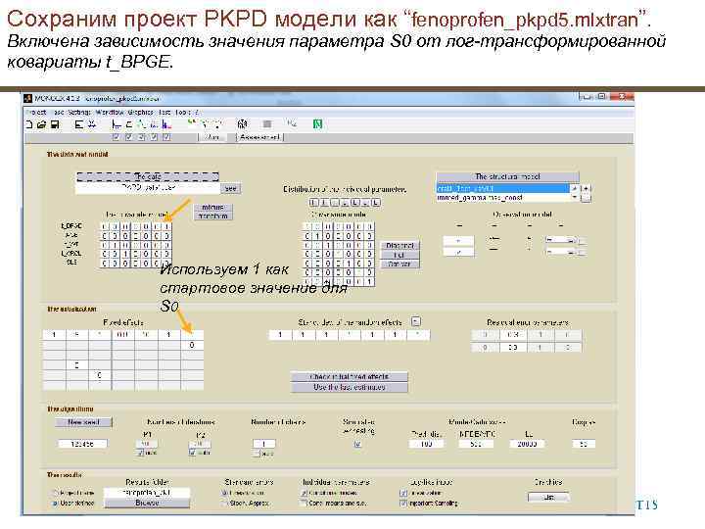Toggle Linearization under Log-likelihood
The image size is (705, 529).
(x=403, y=493)
